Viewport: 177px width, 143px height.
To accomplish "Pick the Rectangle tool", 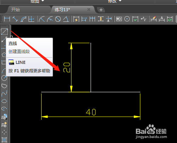I will 4,63.
